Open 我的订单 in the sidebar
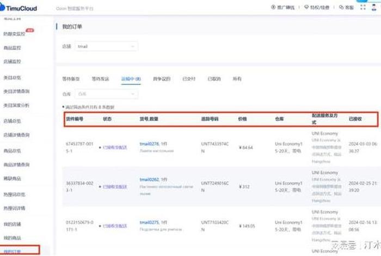Screen dimensions: 381x256 click(12, 252)
